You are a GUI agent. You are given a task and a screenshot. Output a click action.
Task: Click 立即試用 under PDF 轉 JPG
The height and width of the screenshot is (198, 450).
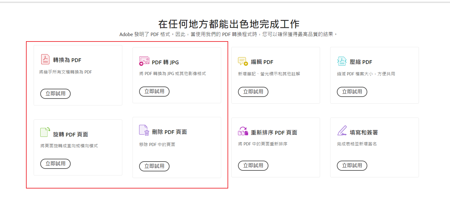click(154, 92)
